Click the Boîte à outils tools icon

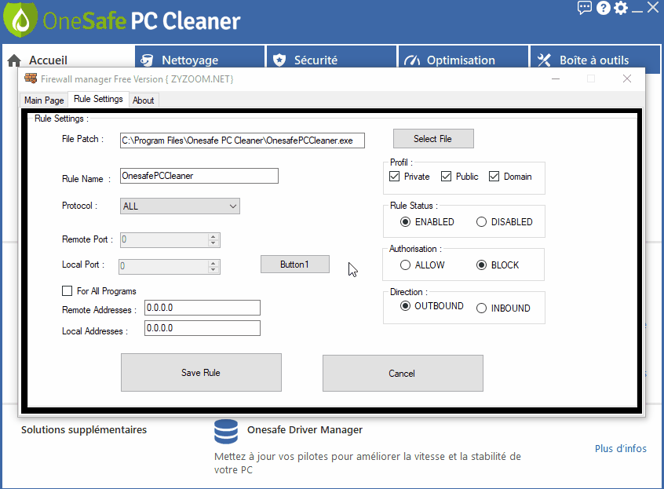pyautogui.click(x=544, y=60)
